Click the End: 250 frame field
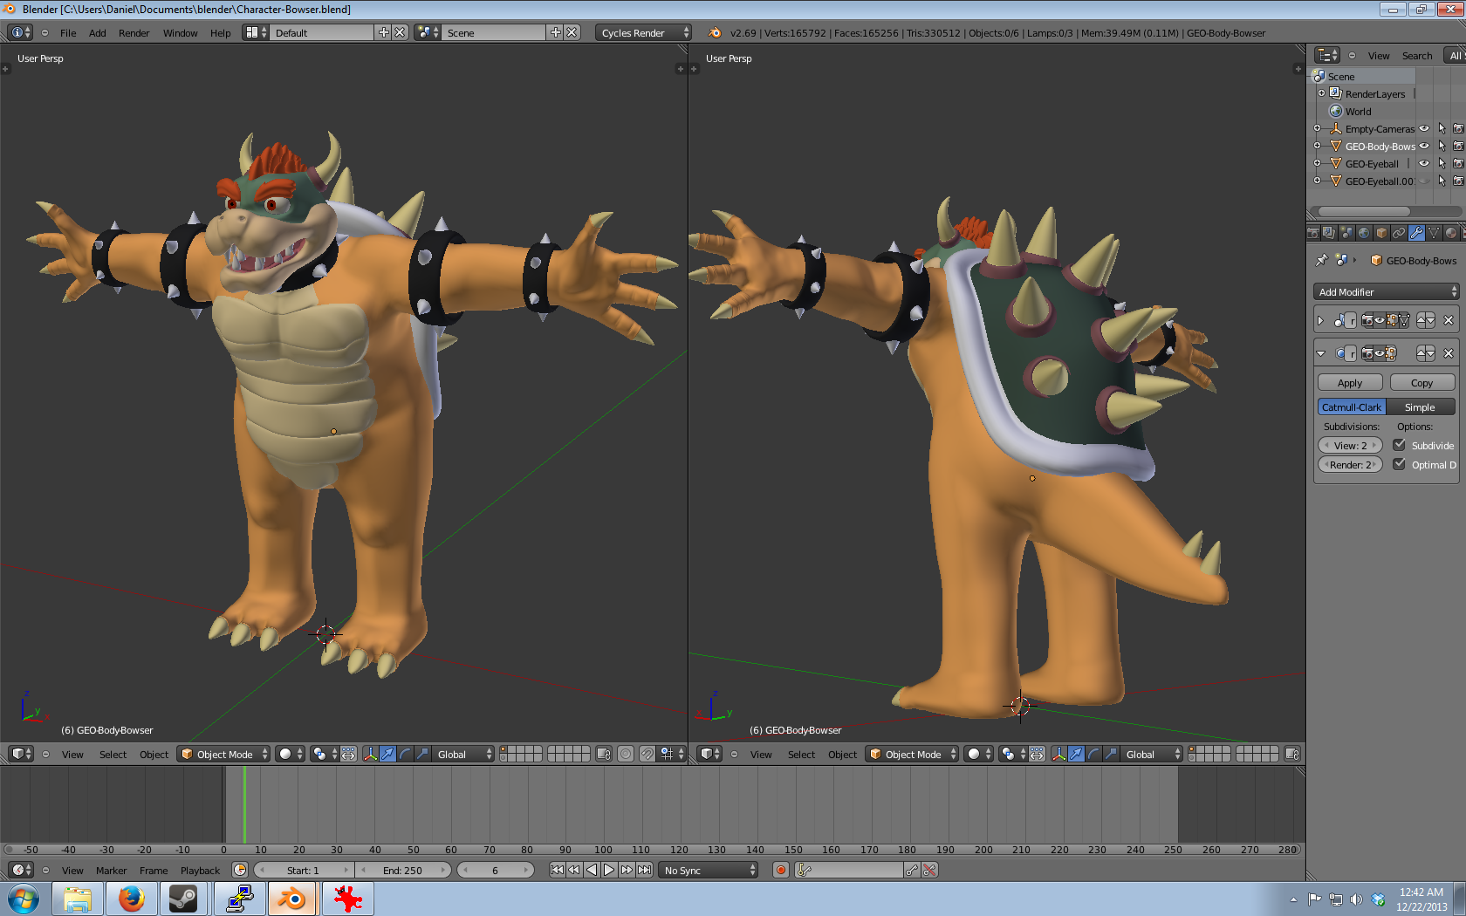The height and width of the screenshot is (916, 1466). (403, 871)
